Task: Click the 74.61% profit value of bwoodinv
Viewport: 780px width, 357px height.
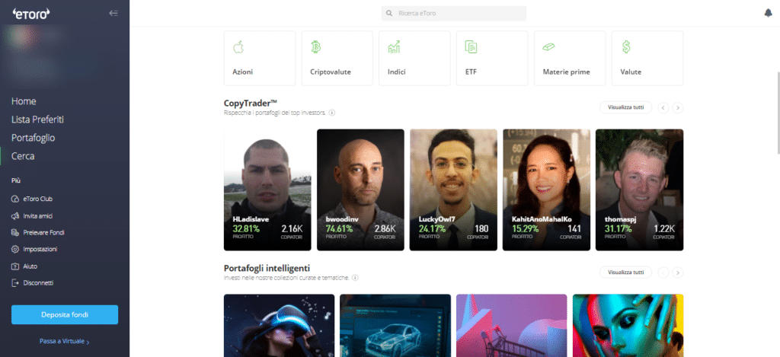Action: pyautogui.click(x=339, y=228)
